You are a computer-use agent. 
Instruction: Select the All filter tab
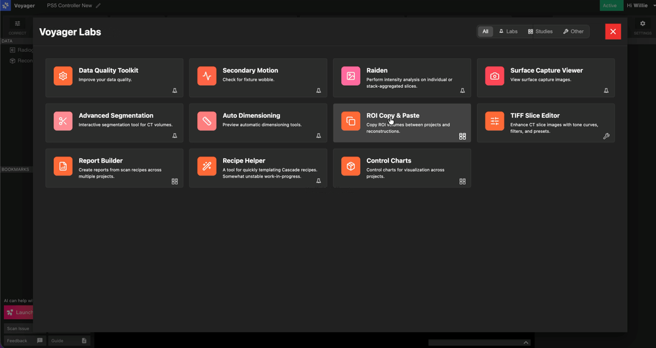click(x=485, y=31)
